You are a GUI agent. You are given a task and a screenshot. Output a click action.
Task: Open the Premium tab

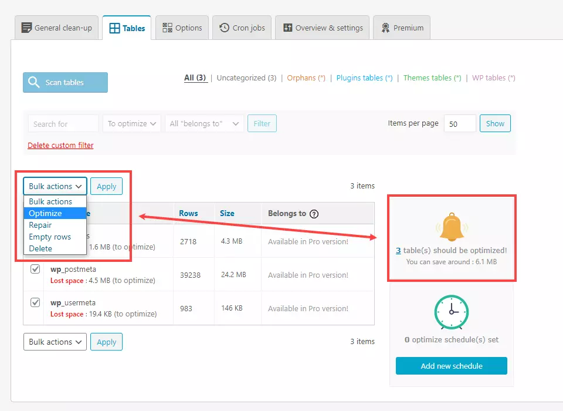402,28
